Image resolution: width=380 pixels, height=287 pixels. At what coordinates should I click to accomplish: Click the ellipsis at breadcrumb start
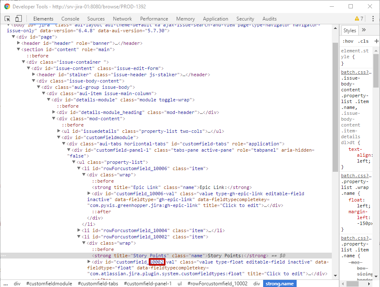(x=5, y=284)
